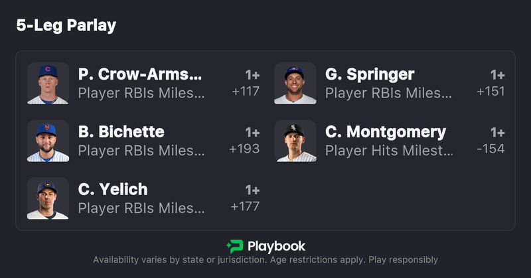Click Montgomery's Player Hits Milestone text
This screenshot has width=531, height=278.
(390, 151)
